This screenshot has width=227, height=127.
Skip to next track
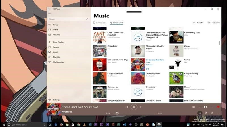(x=141, y=107)
